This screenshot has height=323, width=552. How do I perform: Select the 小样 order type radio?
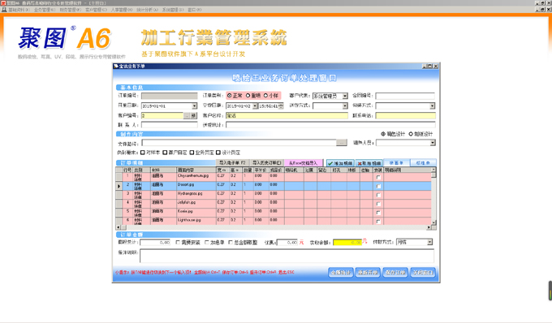tap(265, 96)
